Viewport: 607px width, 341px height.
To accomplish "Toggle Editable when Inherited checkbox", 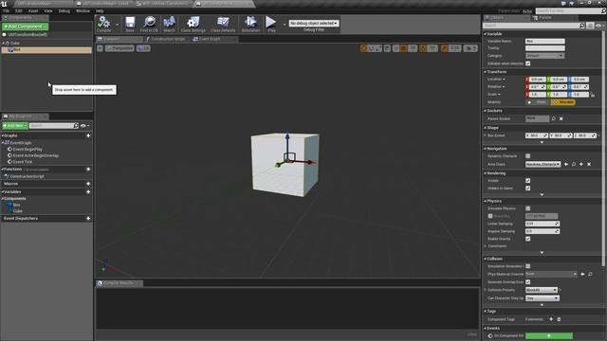I will [528, 63].
